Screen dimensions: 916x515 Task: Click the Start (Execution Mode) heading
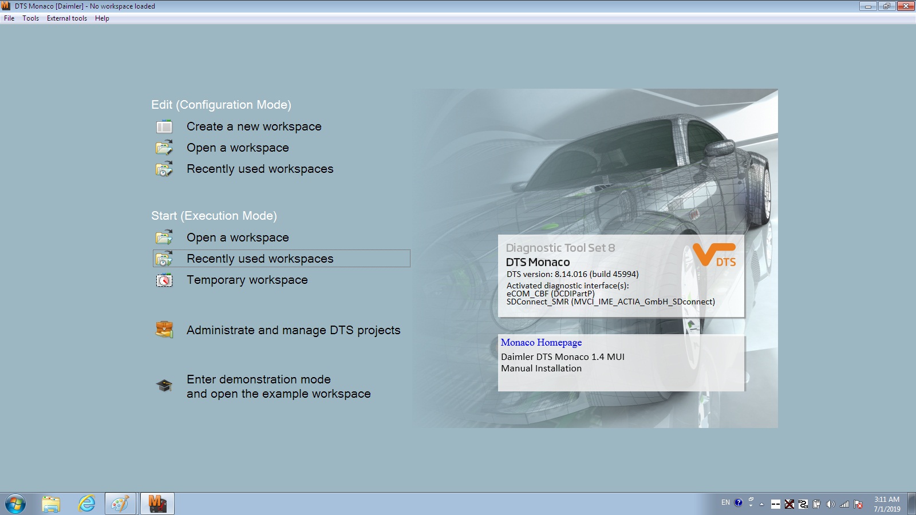214,216
